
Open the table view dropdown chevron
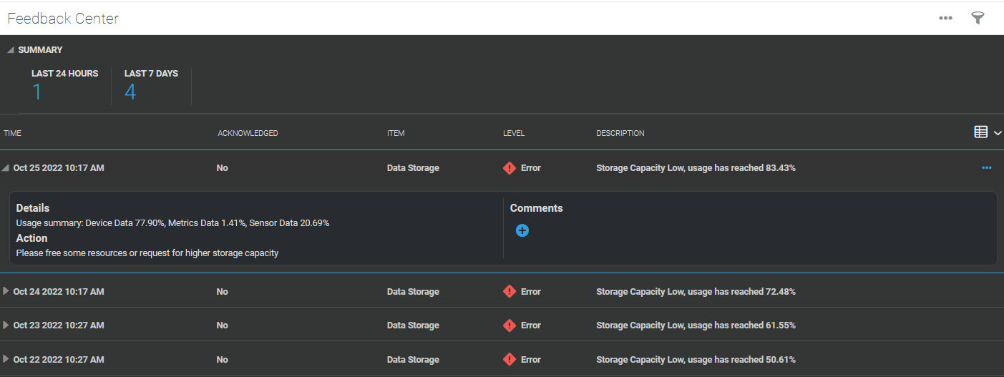click(998, 133)
